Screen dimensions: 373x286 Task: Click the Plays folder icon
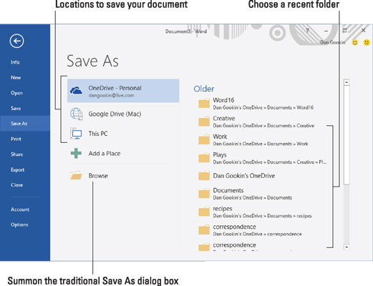(204, 158)
